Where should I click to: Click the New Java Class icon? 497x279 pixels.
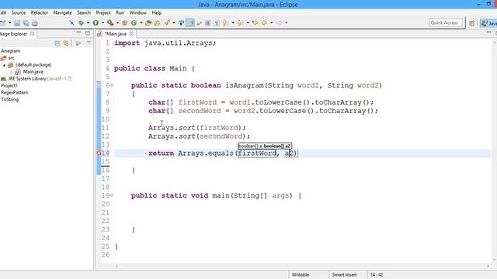point(134,22)
